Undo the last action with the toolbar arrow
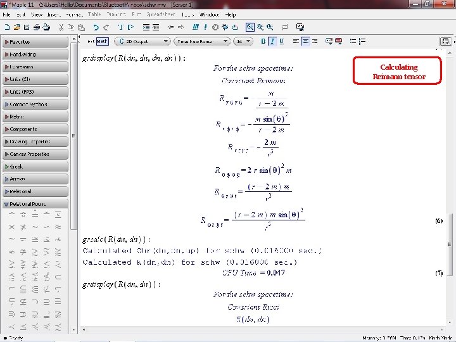 (96, 27)
